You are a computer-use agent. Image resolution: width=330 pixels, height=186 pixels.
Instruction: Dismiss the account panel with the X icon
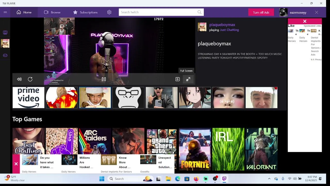tap(317, 12)
